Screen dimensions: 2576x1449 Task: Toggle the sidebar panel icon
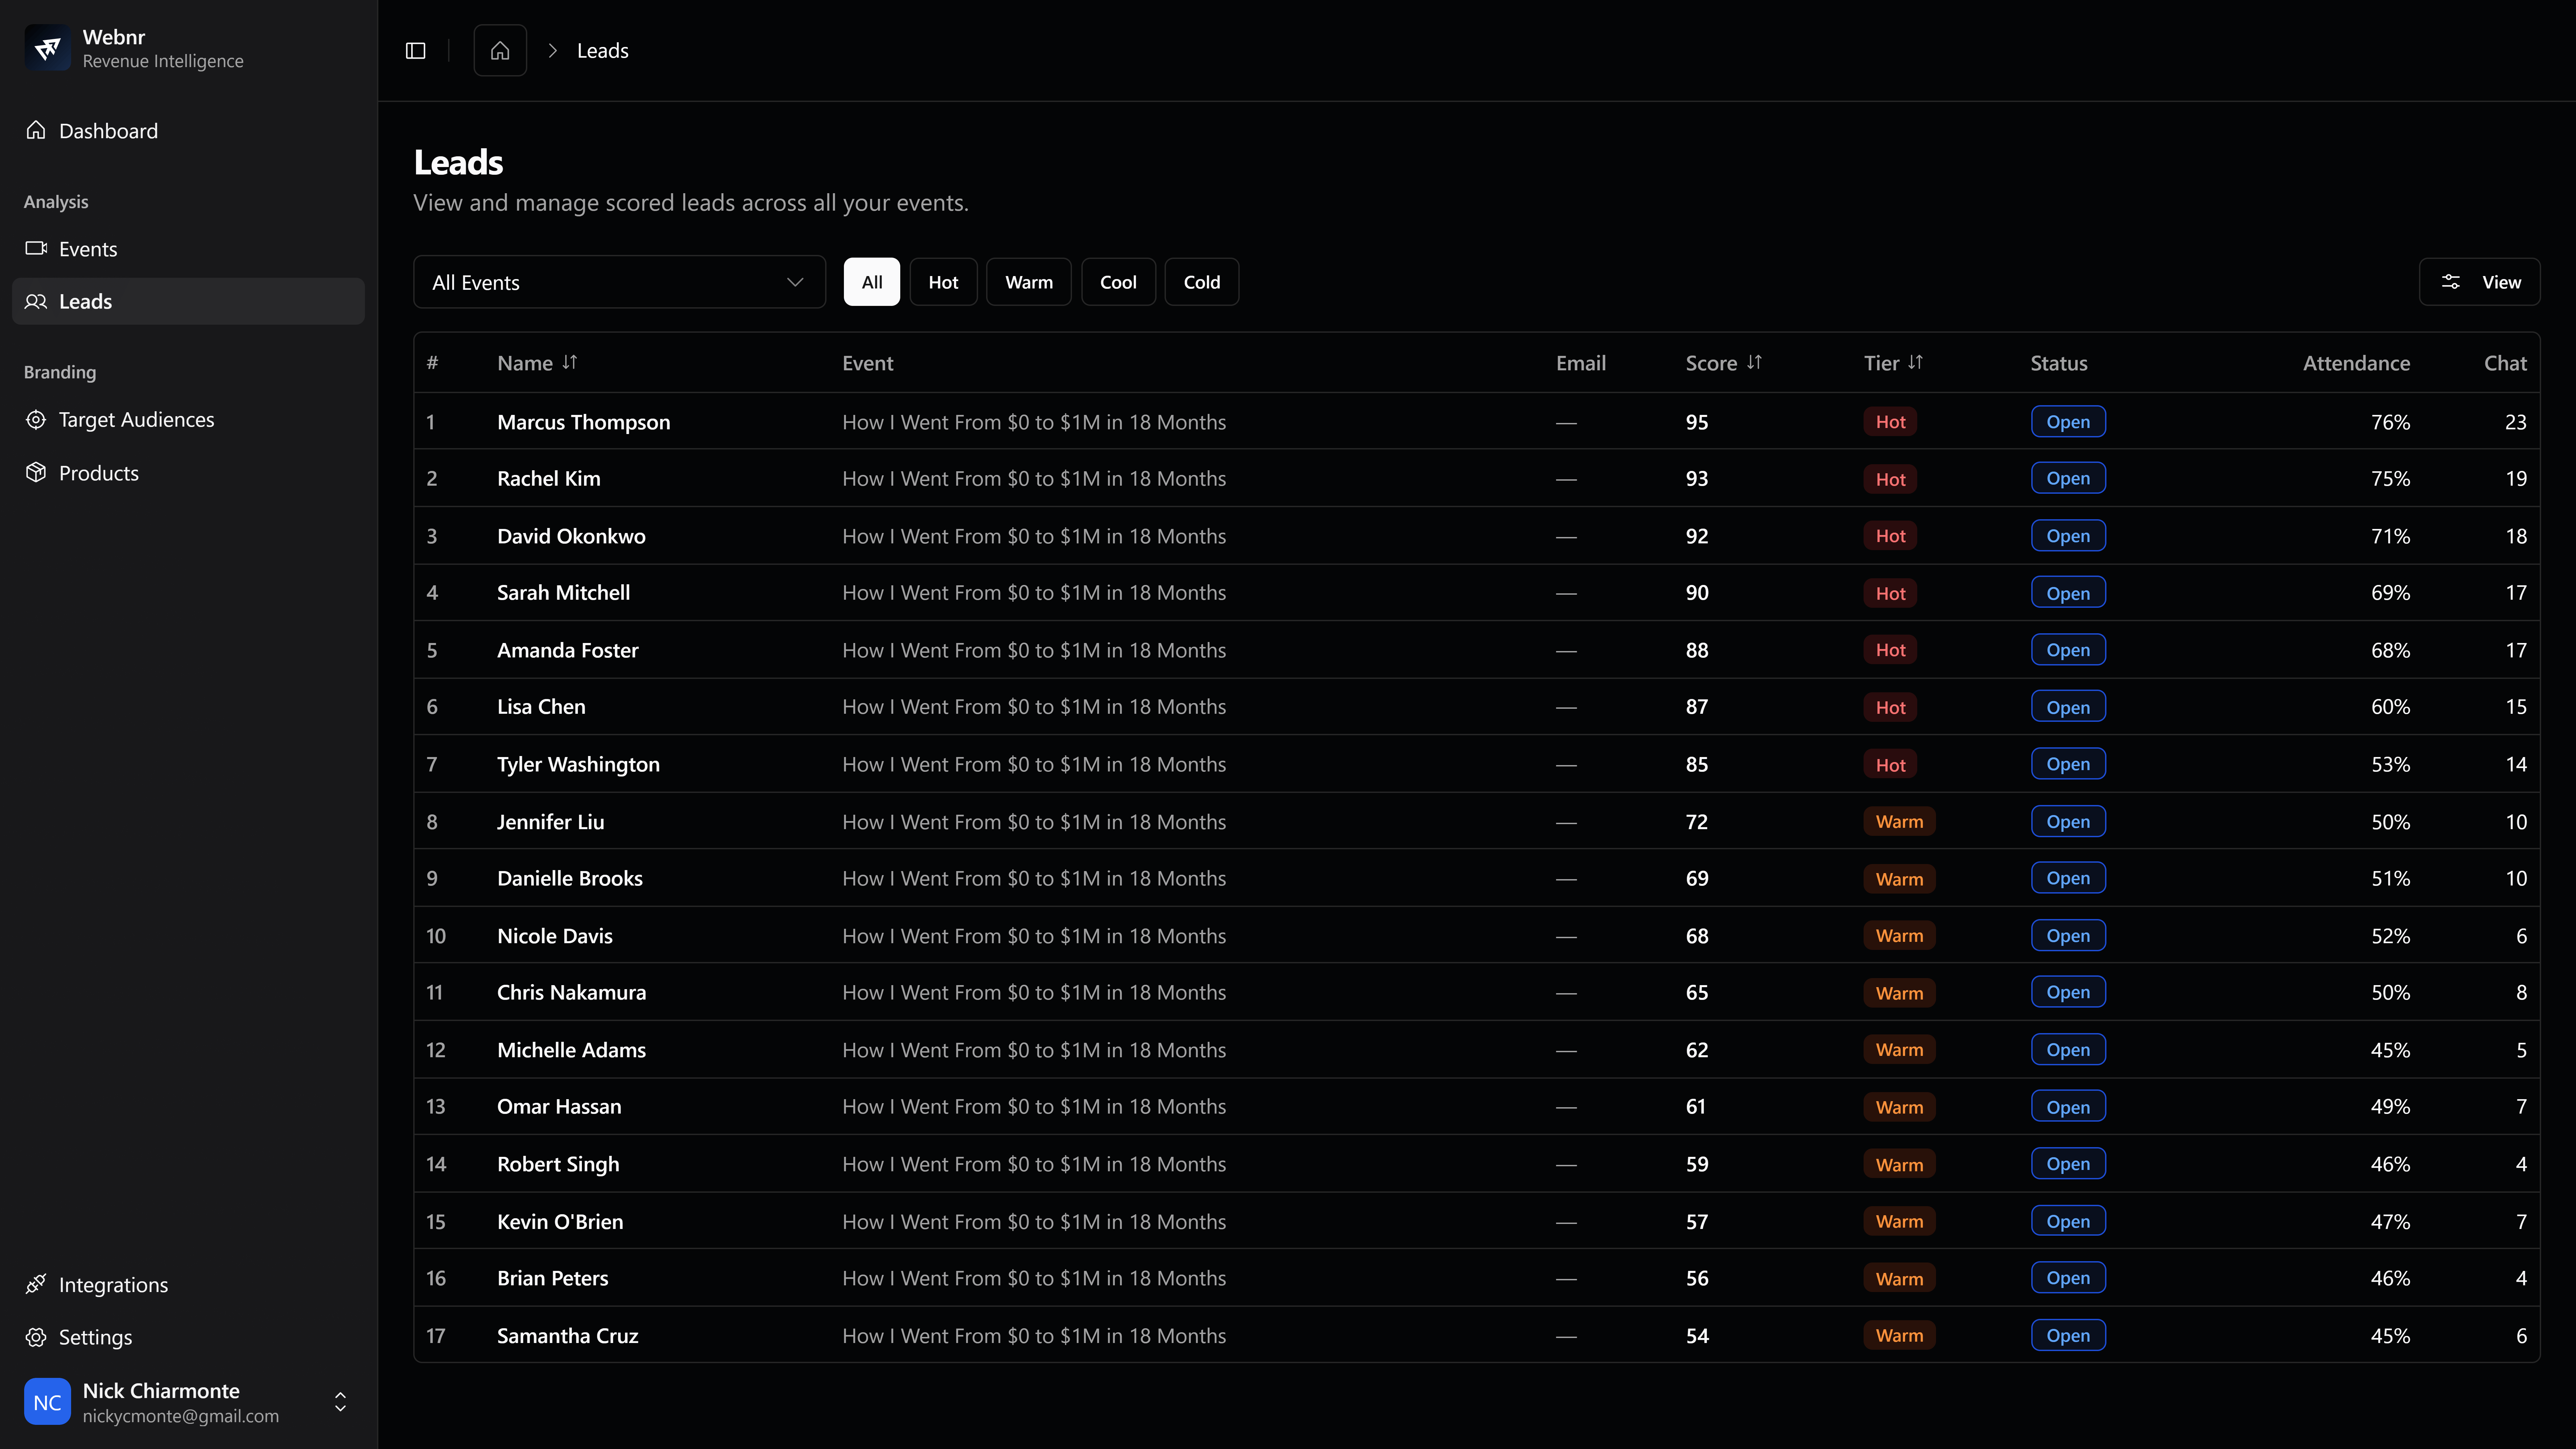pos(416,51)
